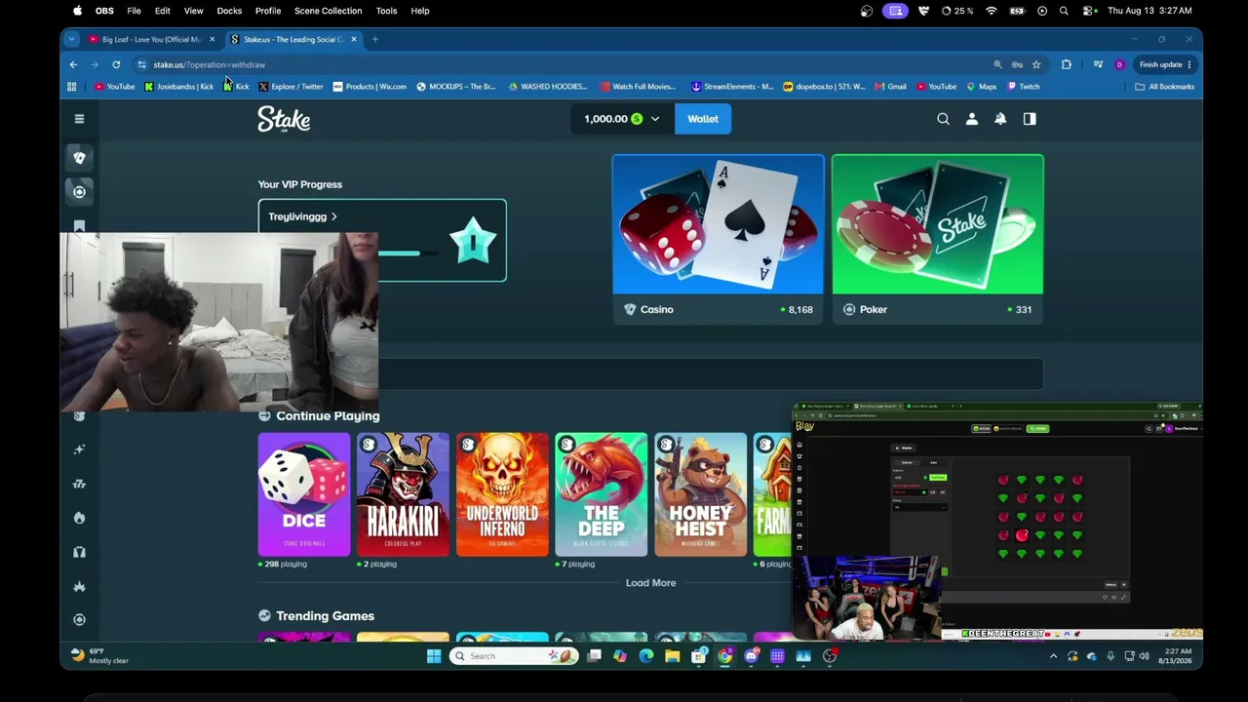Open the Dice game thumbnail
Screen dimensions: 1248x702
(304, 495)
